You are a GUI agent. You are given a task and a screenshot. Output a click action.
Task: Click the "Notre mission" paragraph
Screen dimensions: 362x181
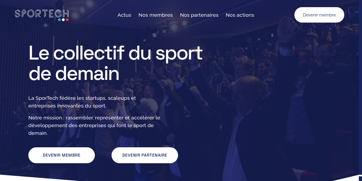tap(94, 125)
